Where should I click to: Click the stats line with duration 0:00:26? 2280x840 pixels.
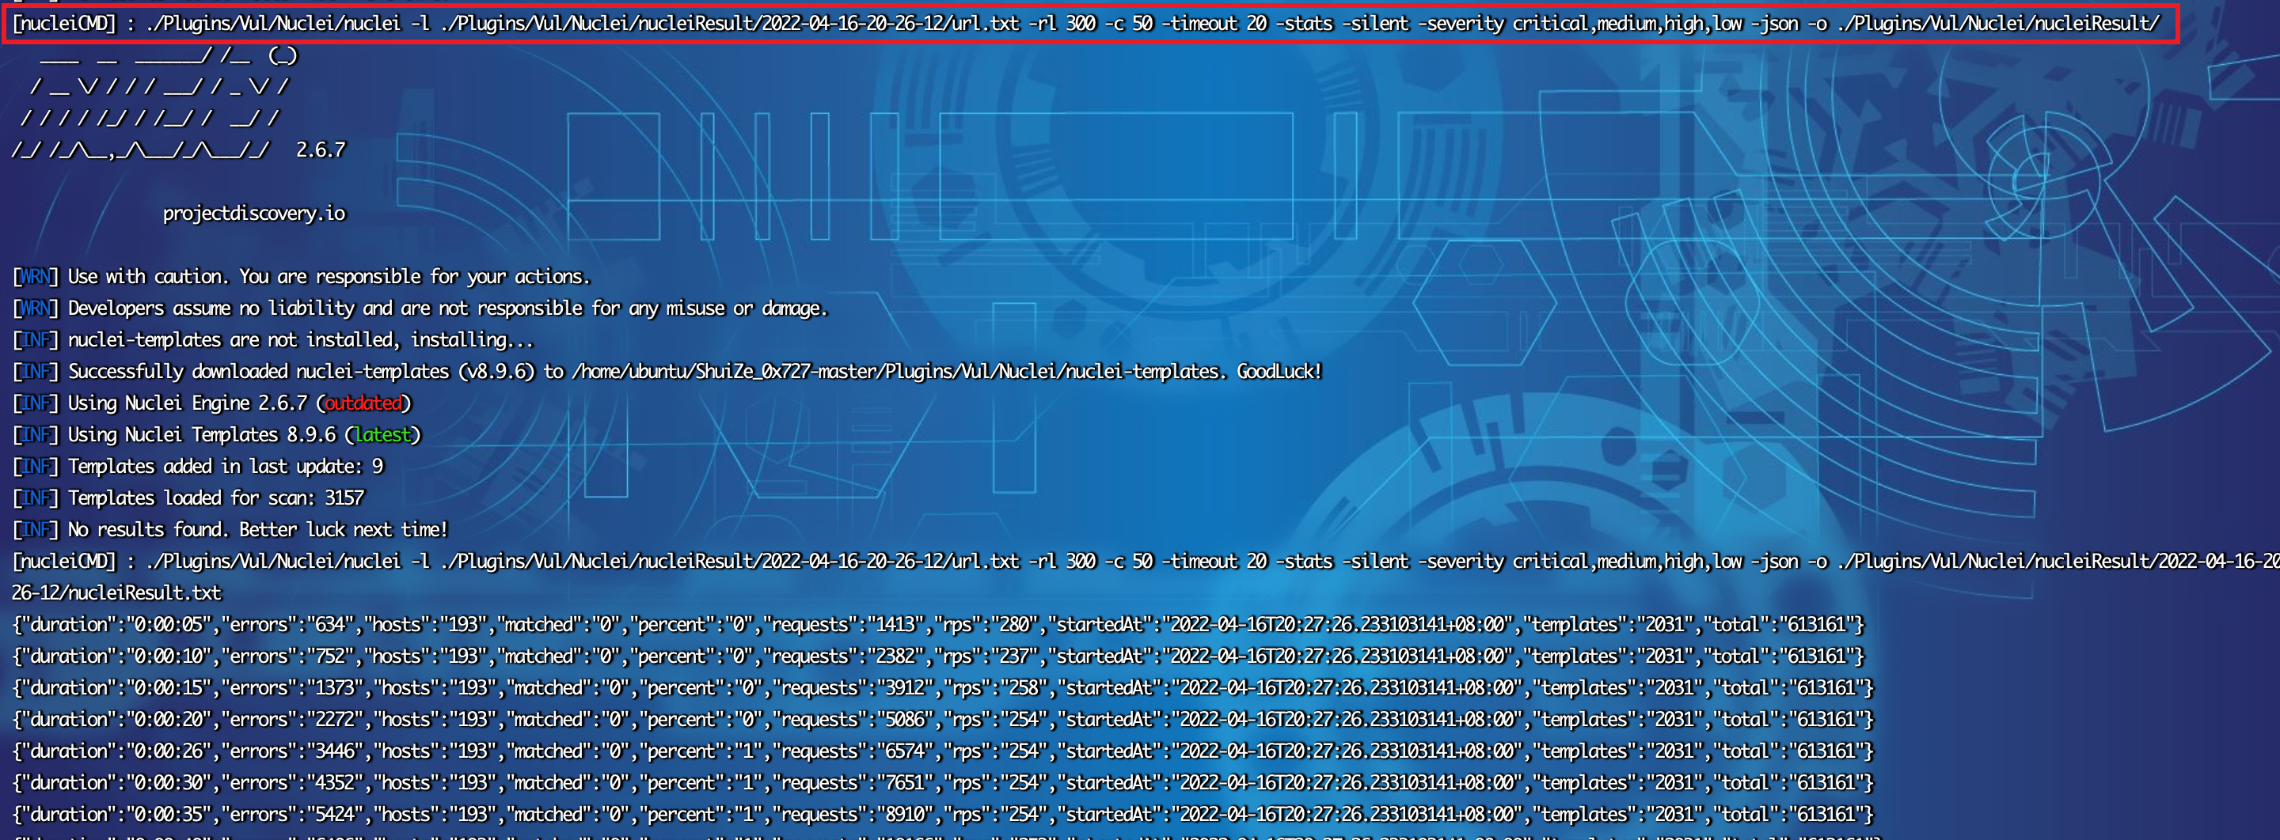(943, 751)
